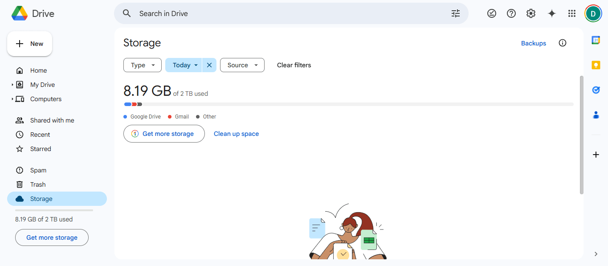Open the offline ready status icon
Screen dimensions: 608x266
(x=492, y=13)
